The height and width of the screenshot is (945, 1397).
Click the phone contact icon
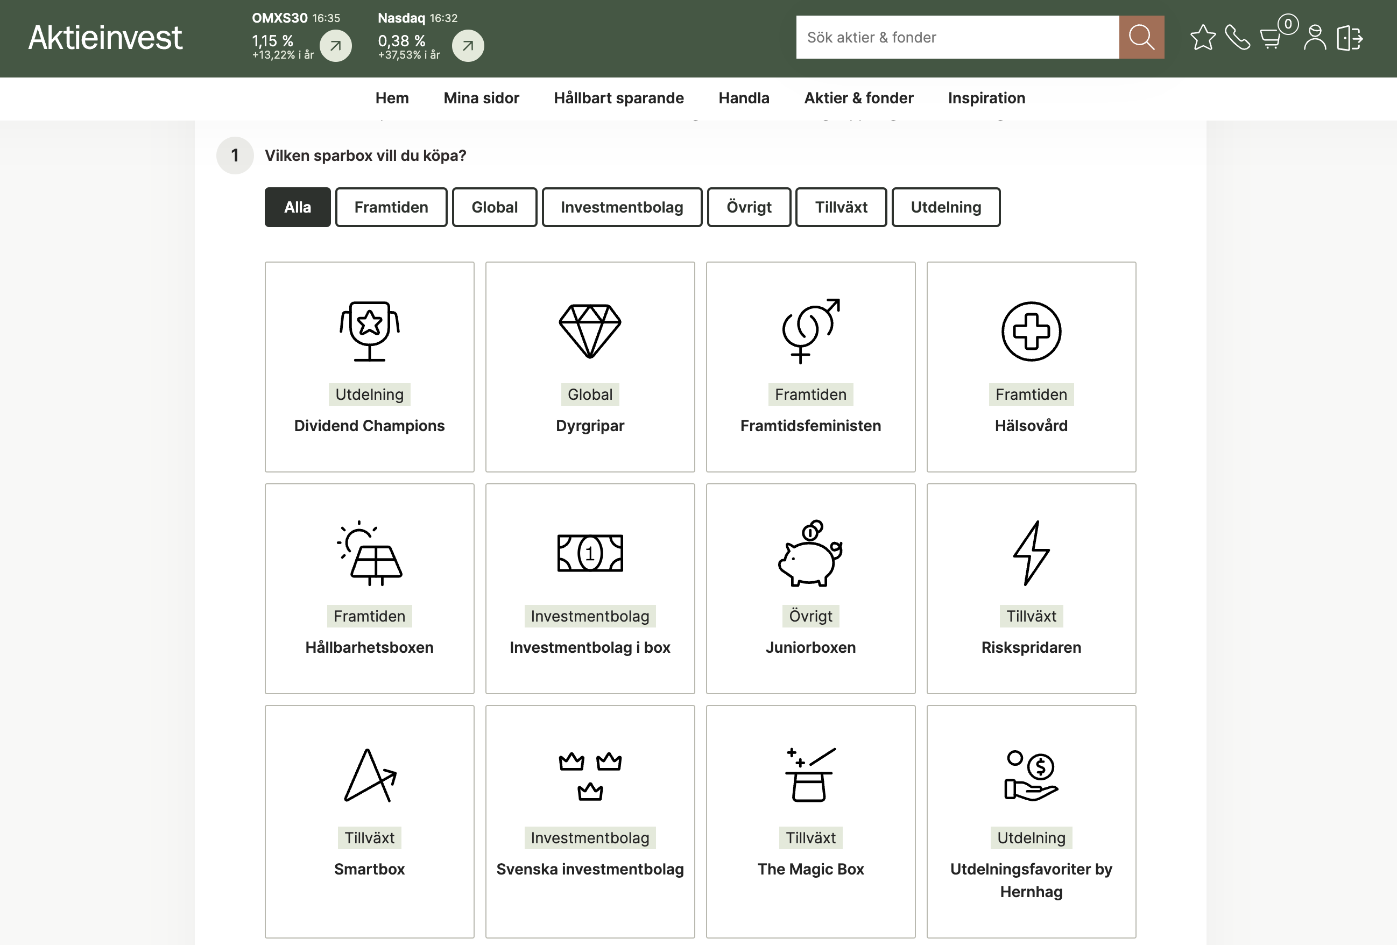1237,37
